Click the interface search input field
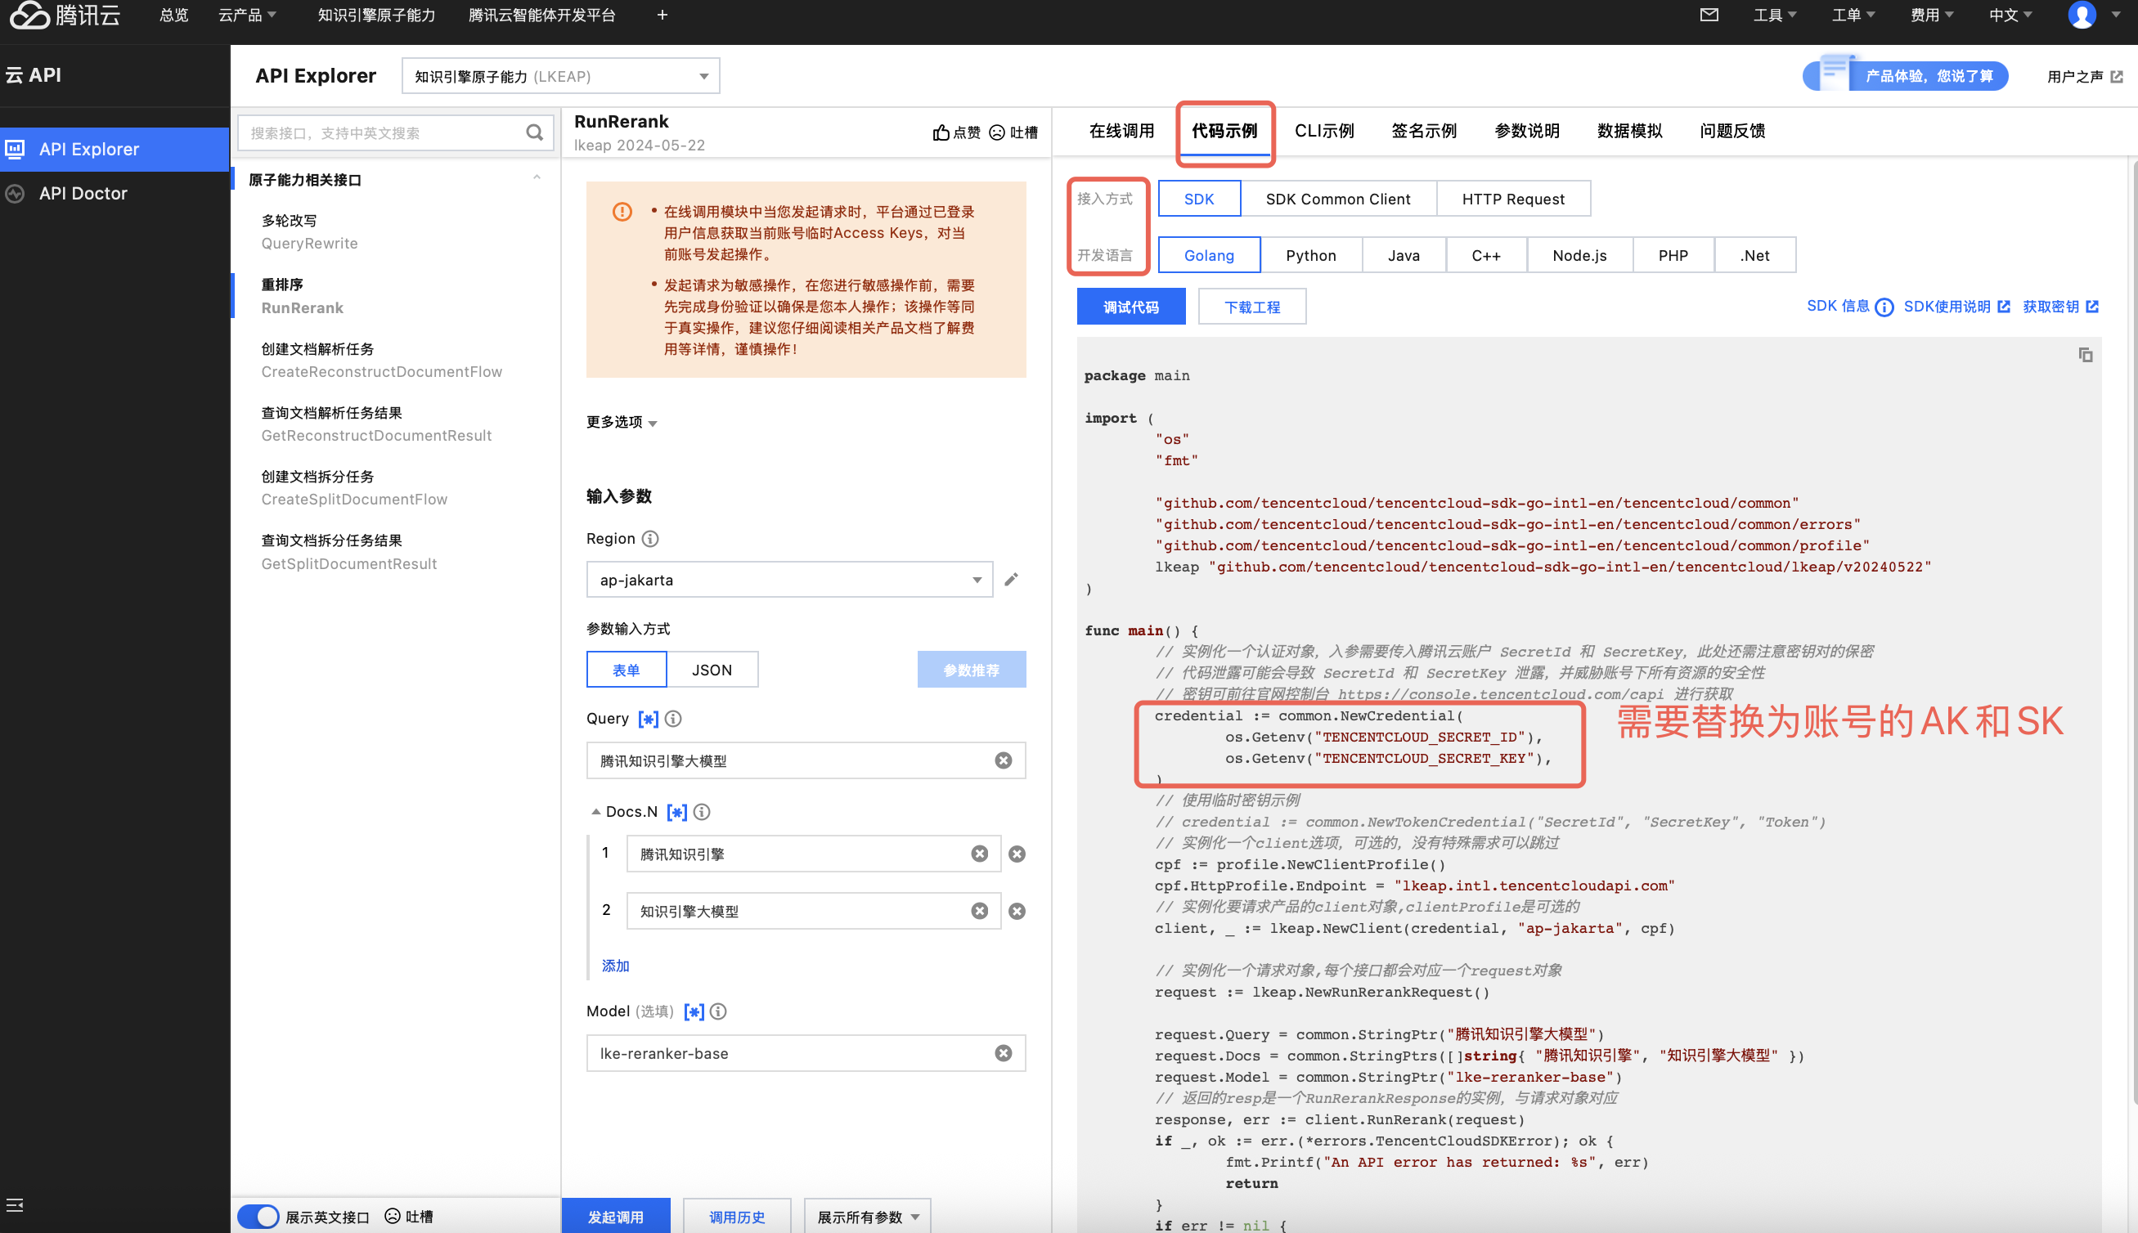Viewport: 2138px width, 1233px height. click(381, 132)
